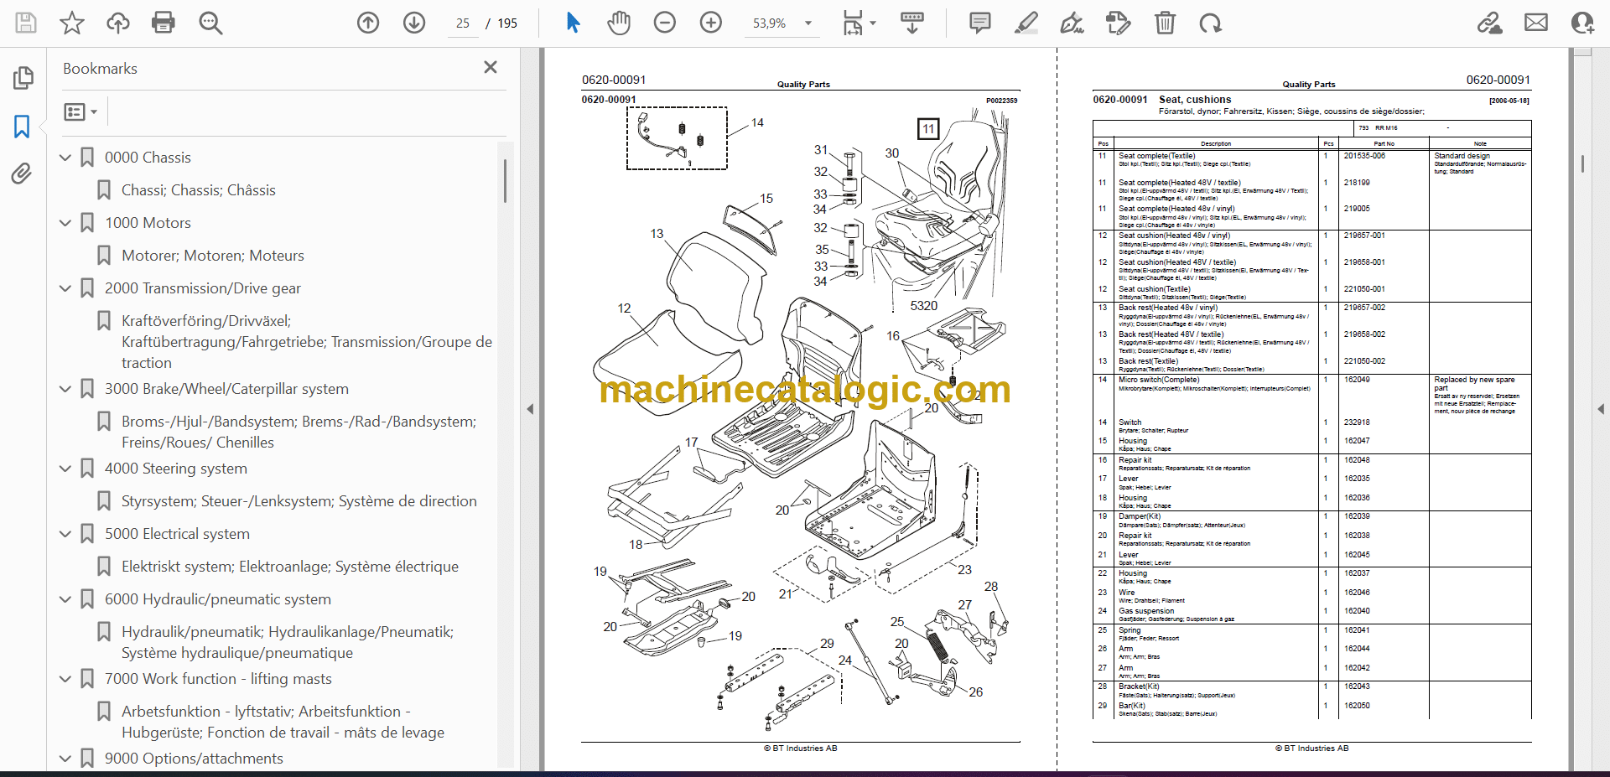Click the scrolling mode keyboard icon
The image size is (1610, 777).
coord(912,23)
